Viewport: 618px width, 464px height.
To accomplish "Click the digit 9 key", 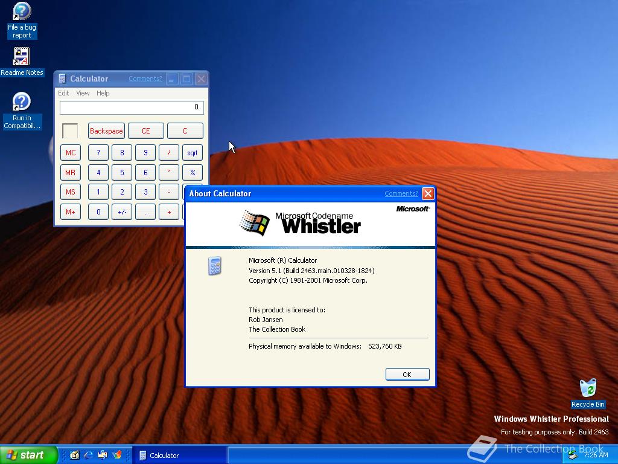I will (145, 153).
